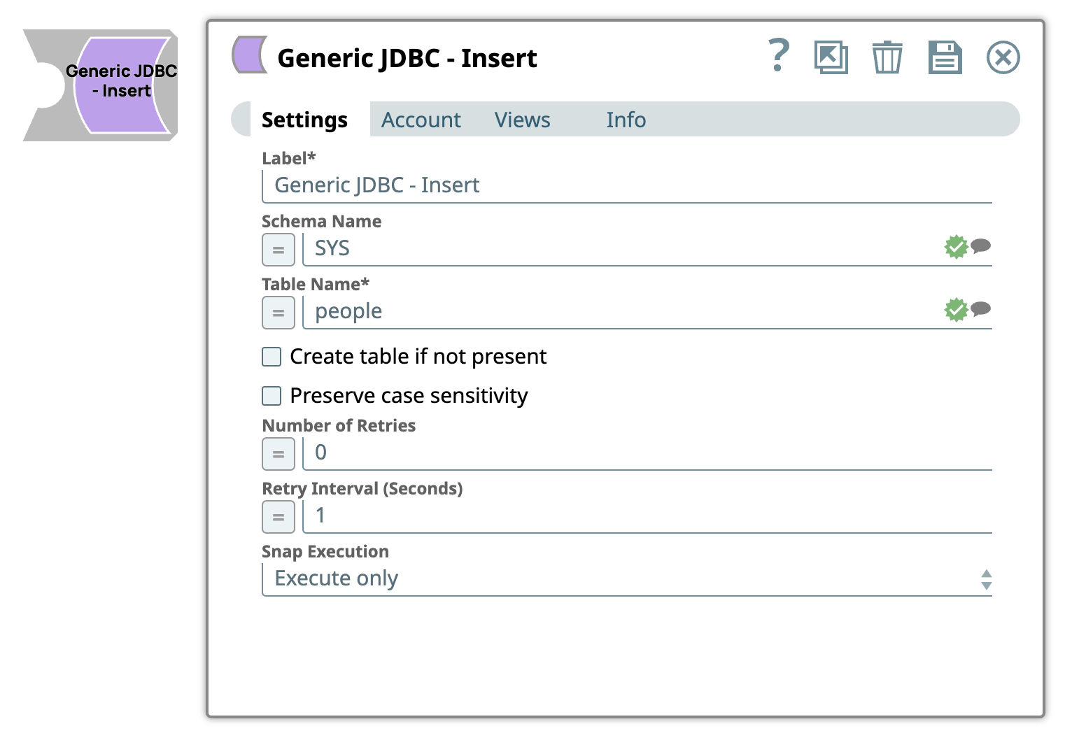Toggle expression button for Table Name
The width and height of the screenshot is (1072, 747).
tap(278, 313)
